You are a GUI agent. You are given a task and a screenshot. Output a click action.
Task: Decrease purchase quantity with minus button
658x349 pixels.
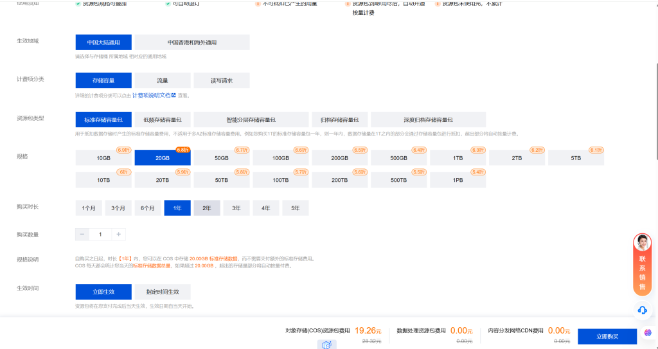[x=82, y=235]
